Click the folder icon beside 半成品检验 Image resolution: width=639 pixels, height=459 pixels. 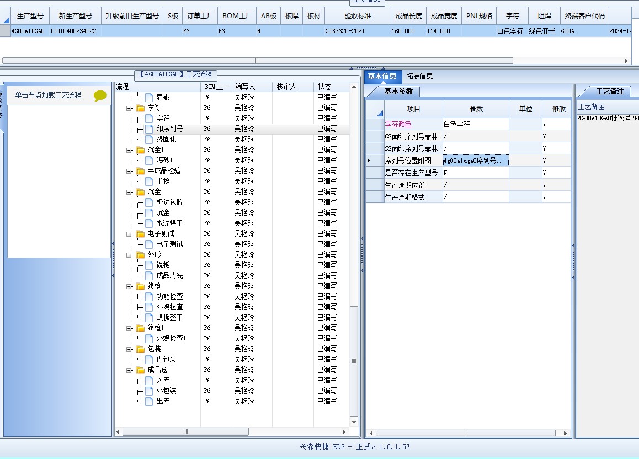141,171
